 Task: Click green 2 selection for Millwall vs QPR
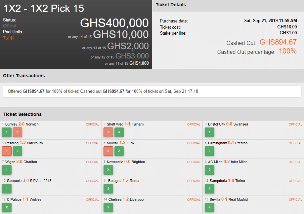pos(119,151)
